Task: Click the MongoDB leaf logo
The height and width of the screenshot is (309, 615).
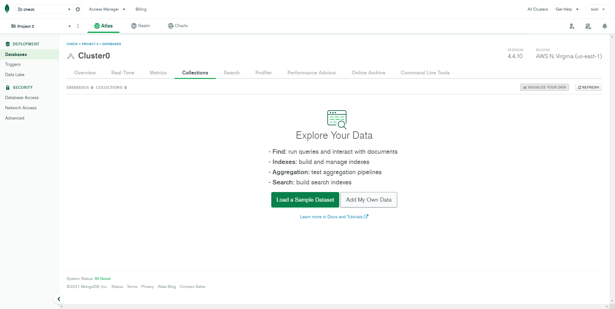Action: point(7,9)
